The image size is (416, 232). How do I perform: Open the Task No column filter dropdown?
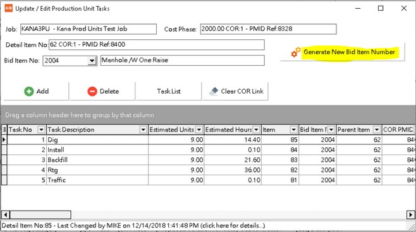click(41, 130)
